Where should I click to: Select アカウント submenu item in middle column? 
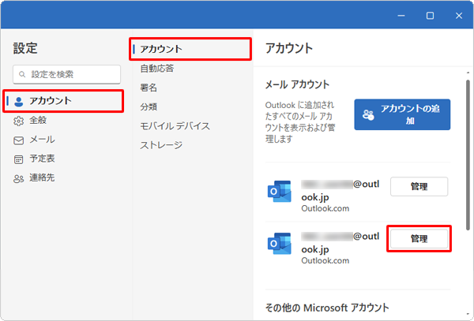pos(190,49)
